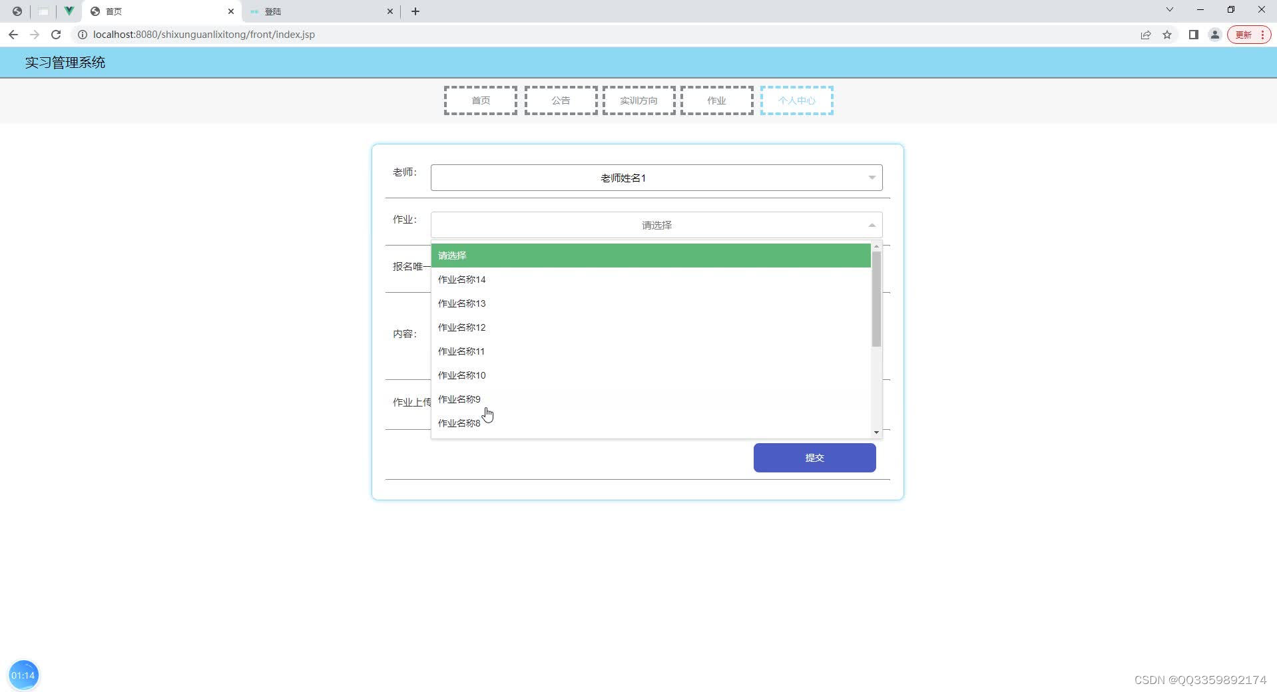Go to the 首页 navigation item
The height and width of the screenshot is (692, 1277).
481,100
